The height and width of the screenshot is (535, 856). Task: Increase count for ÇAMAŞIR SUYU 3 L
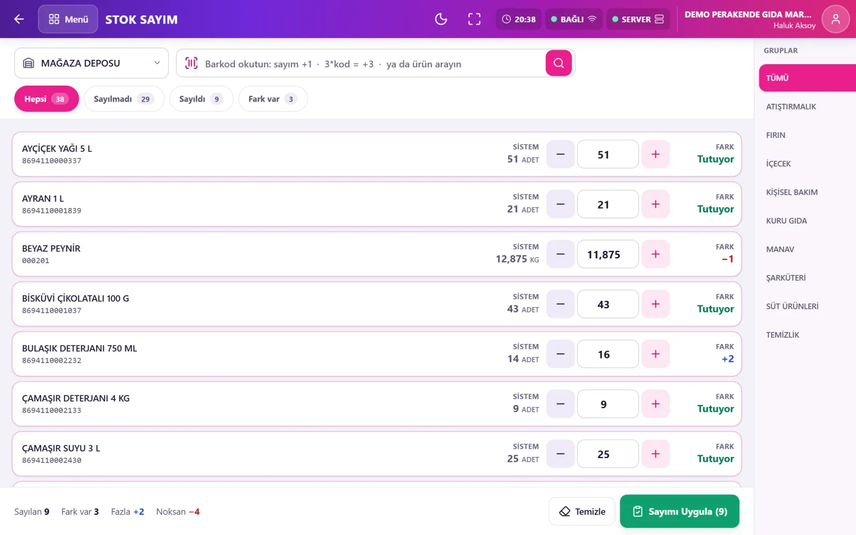[x=655, y=454]
